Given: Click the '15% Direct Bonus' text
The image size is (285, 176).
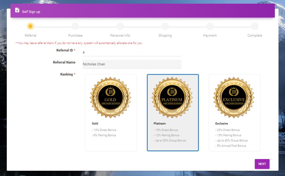Looking at the screenshot, I should pos(166,130).
